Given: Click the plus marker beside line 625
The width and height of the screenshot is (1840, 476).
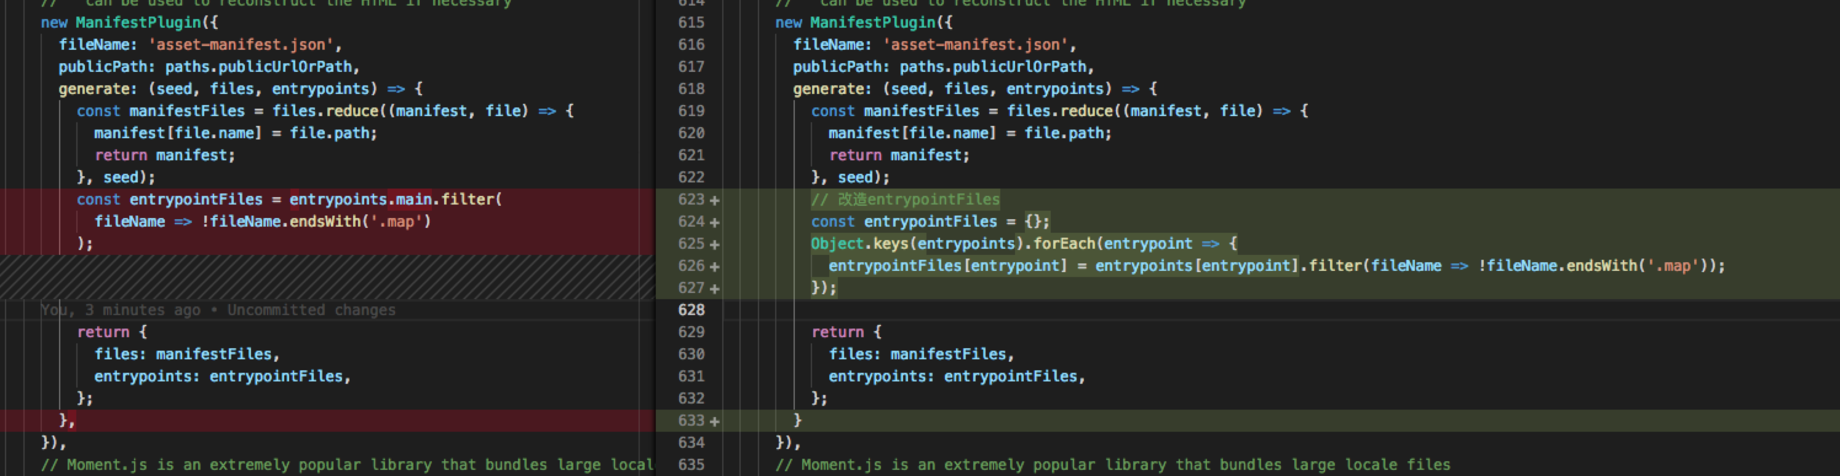Looking at the screenshot, I should point(714,245).
